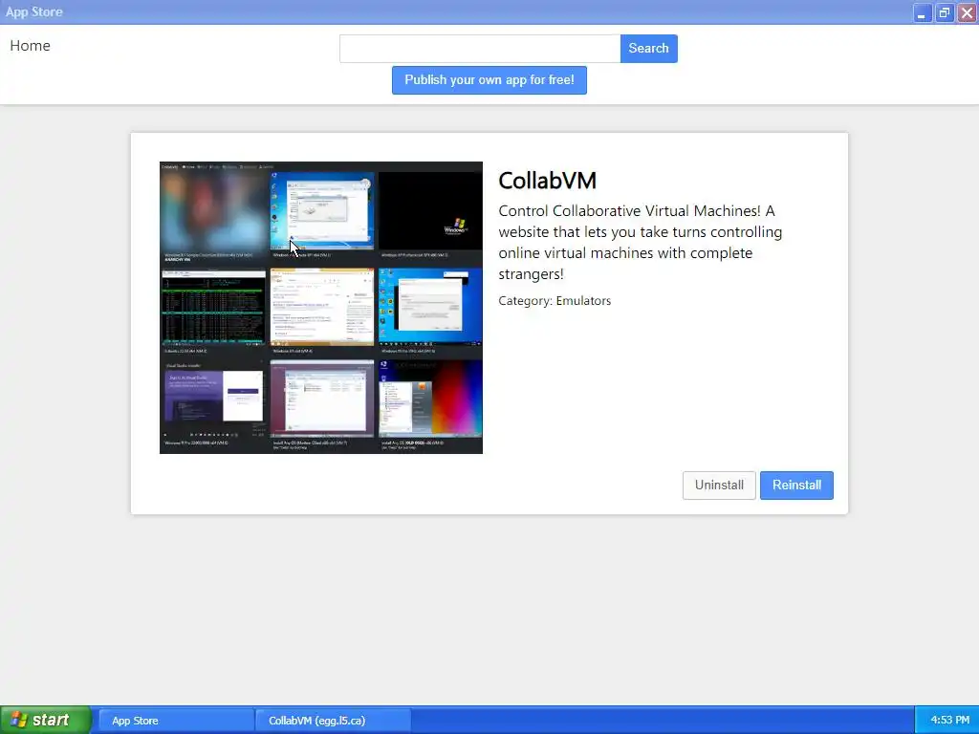
Task: Select the Category: Emulators text
Action: pos(555,301)
